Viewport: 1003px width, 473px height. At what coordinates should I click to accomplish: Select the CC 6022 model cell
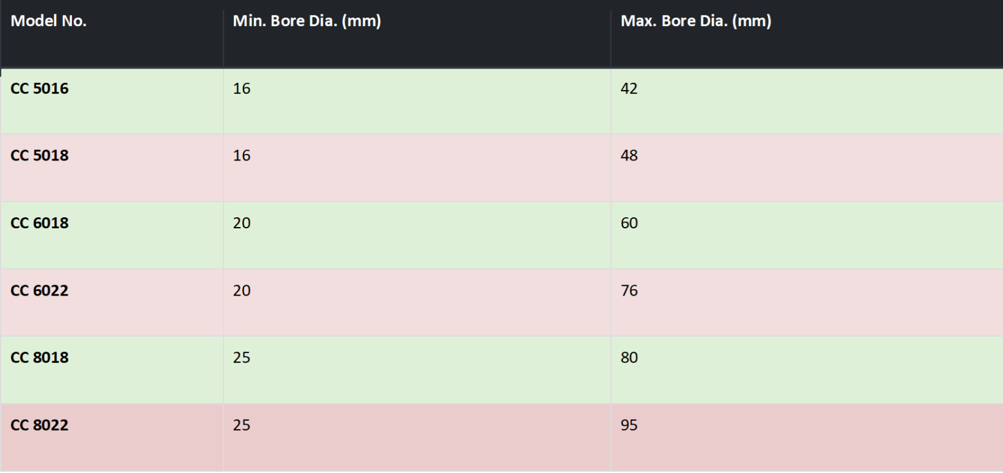pos(40,290)
